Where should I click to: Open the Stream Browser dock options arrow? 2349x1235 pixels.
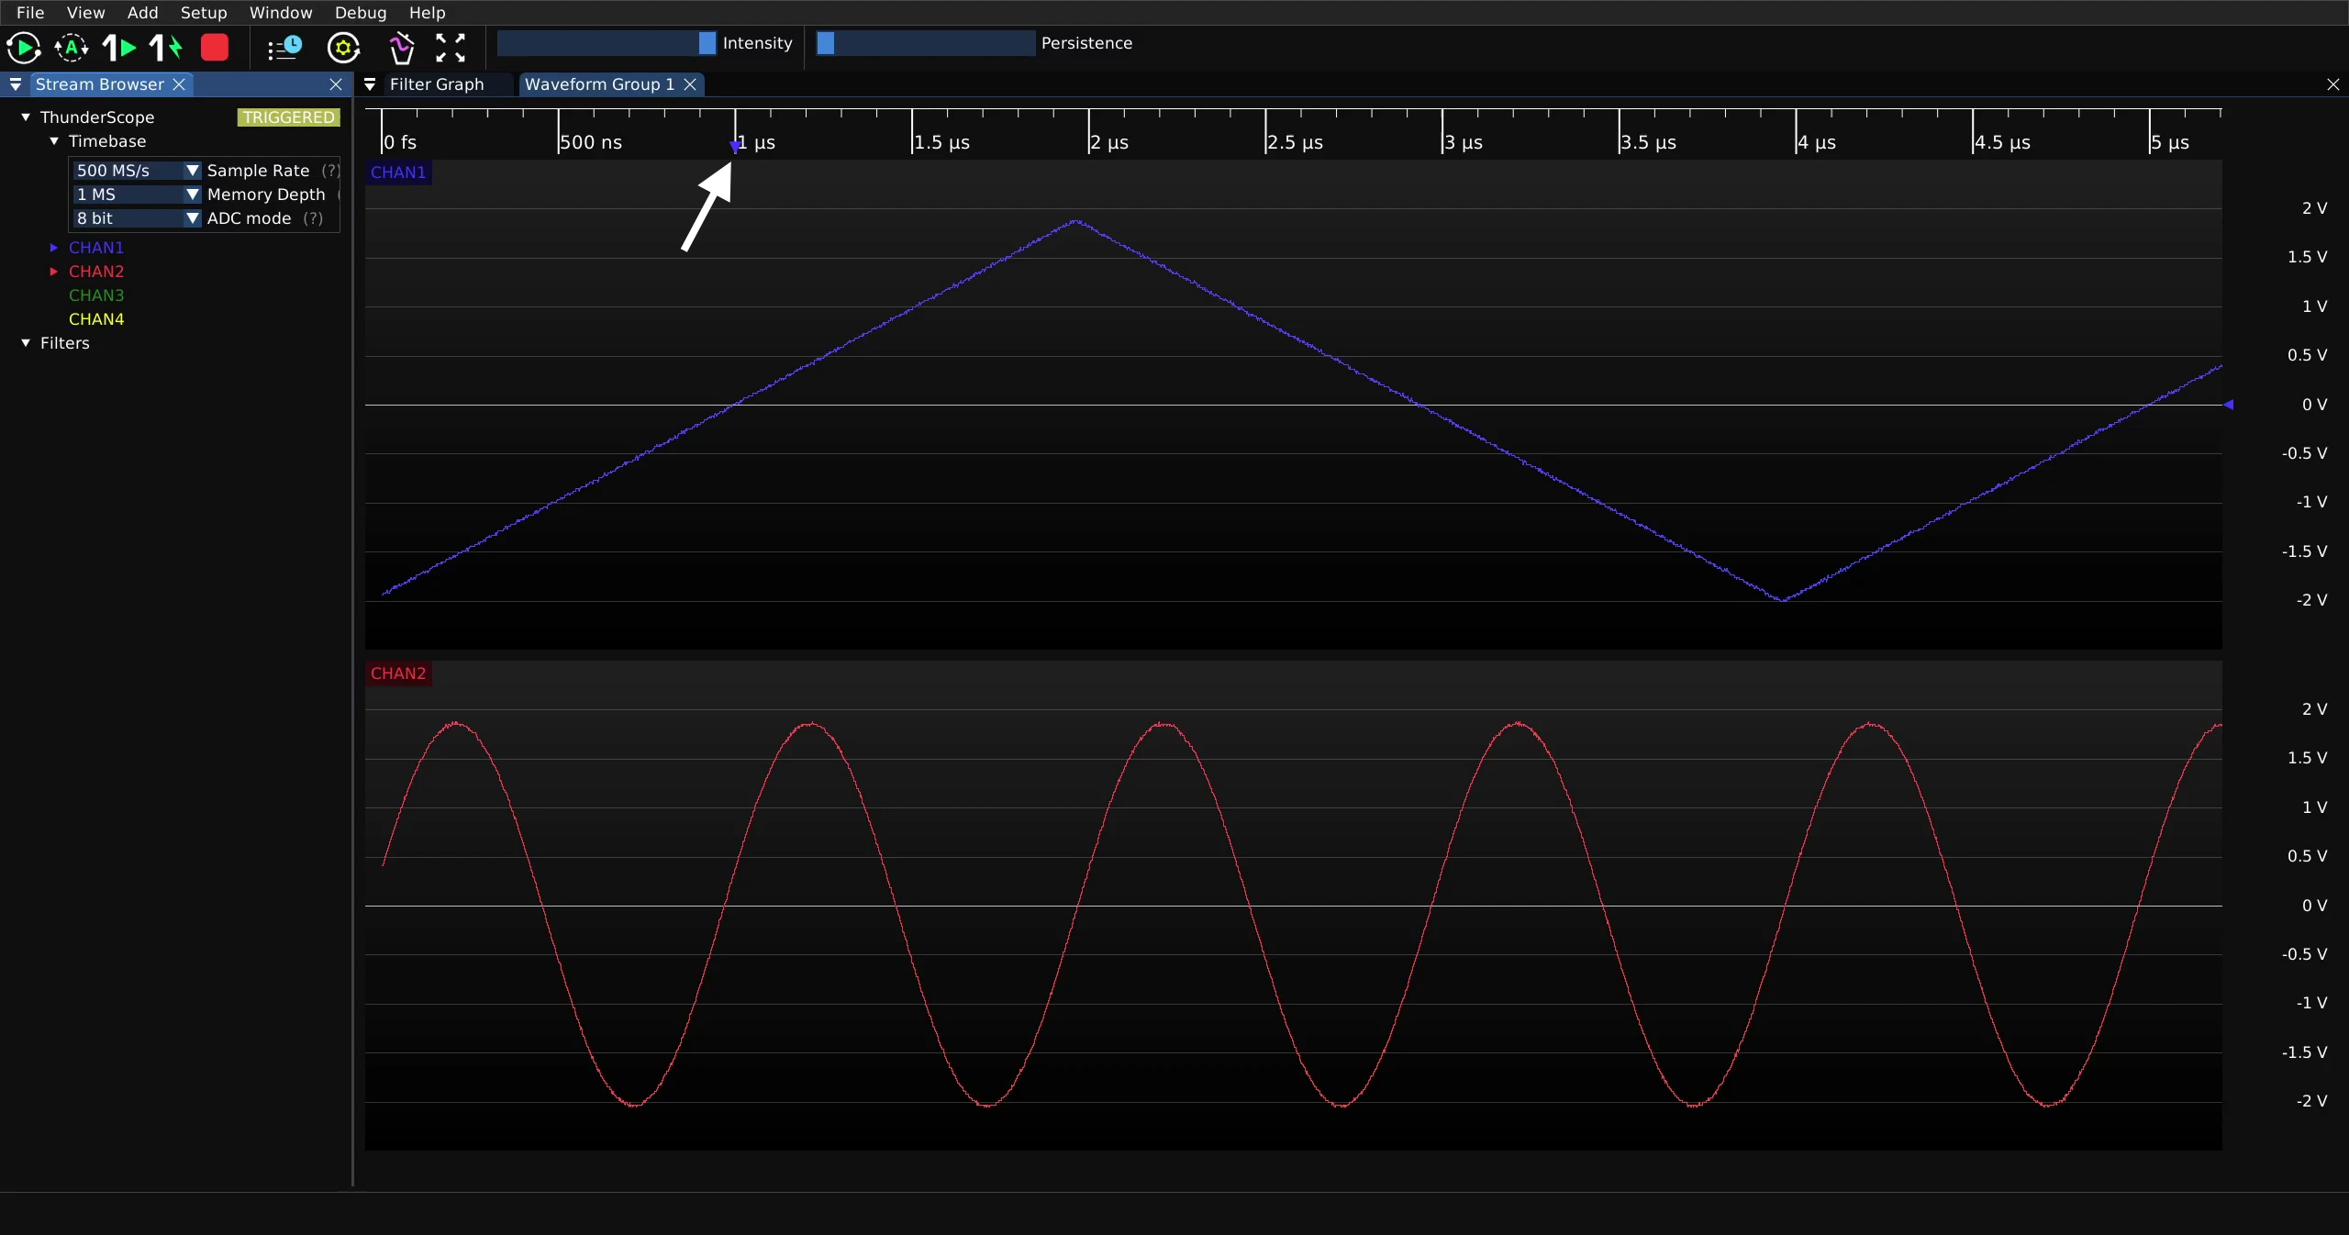click(16, 84)
